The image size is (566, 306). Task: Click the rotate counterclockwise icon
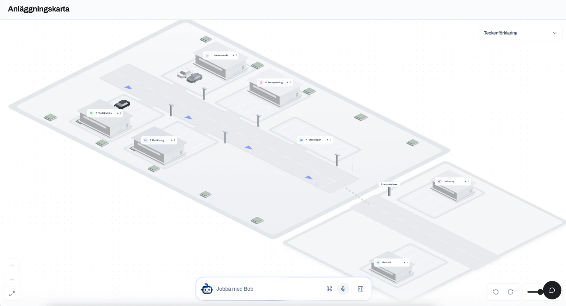click(496, 292)
